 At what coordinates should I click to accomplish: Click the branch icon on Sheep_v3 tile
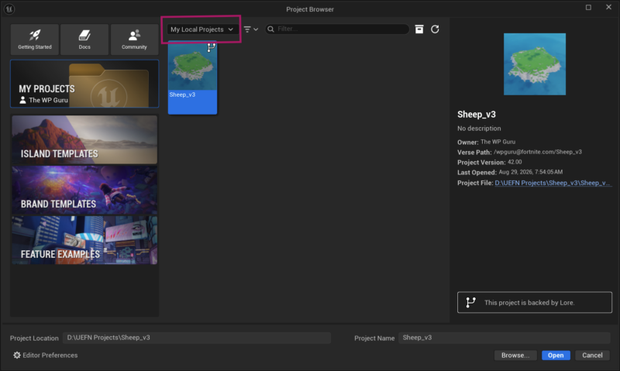click(212, 47)
